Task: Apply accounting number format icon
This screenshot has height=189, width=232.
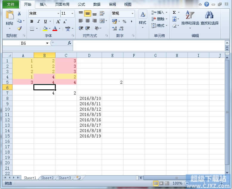Action: [x=115, y=21]
